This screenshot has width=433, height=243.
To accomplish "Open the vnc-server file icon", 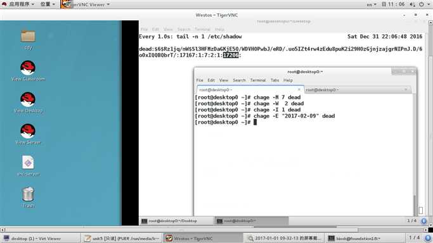I will coord(28,166).
